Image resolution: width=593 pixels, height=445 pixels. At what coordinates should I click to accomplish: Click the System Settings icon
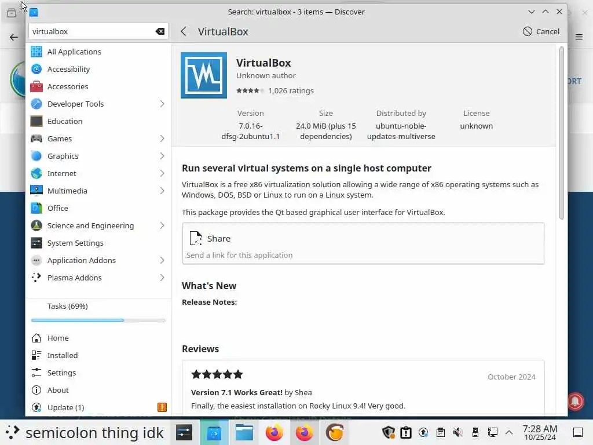[x=36, y=243]
